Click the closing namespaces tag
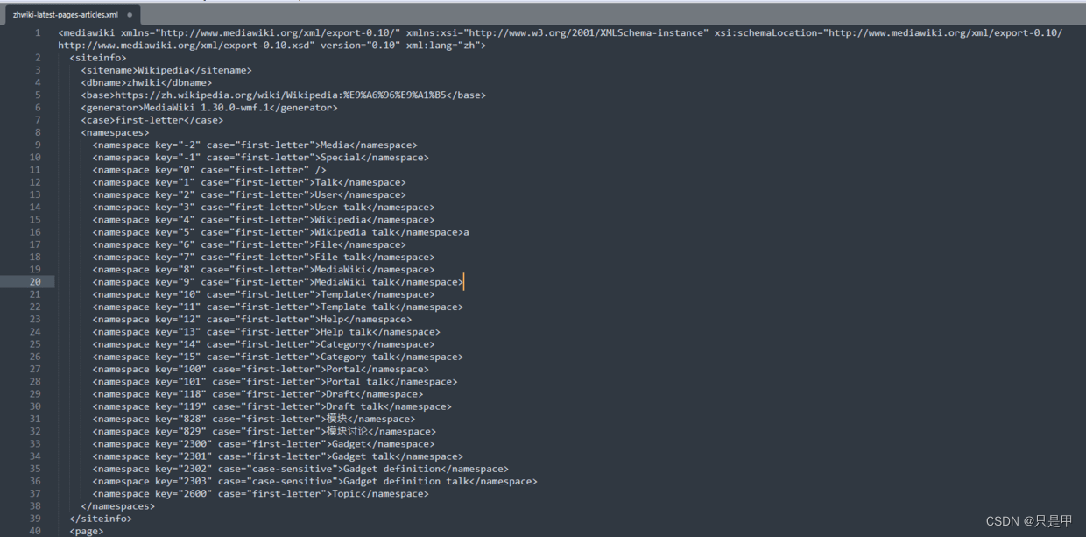The image size is (1086, 537). (117, 505)
